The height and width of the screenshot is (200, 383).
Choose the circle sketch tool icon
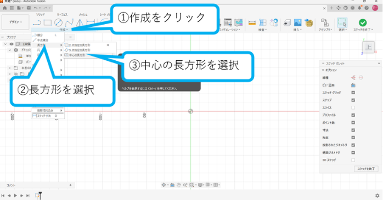click(58, 22)
